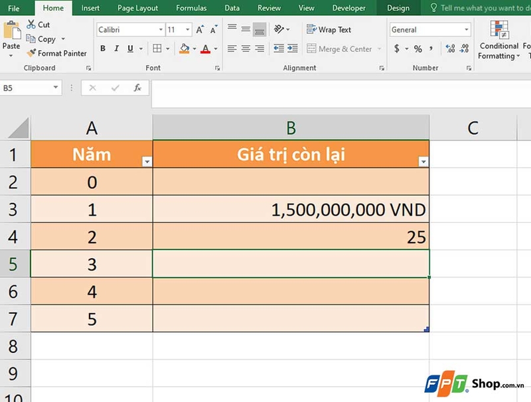Click the Cut scissors icon

point(31,24)
